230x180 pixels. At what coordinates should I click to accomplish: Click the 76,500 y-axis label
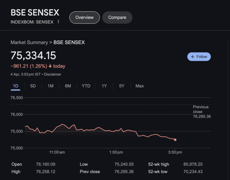[x=16, y=98]
